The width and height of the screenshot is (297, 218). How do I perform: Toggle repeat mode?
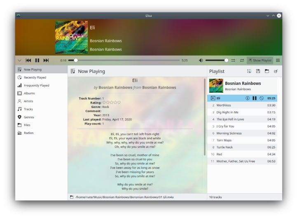[242, 60]
